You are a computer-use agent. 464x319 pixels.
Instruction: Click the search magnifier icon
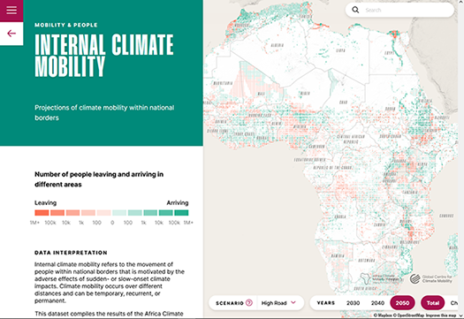click(355, 10)
